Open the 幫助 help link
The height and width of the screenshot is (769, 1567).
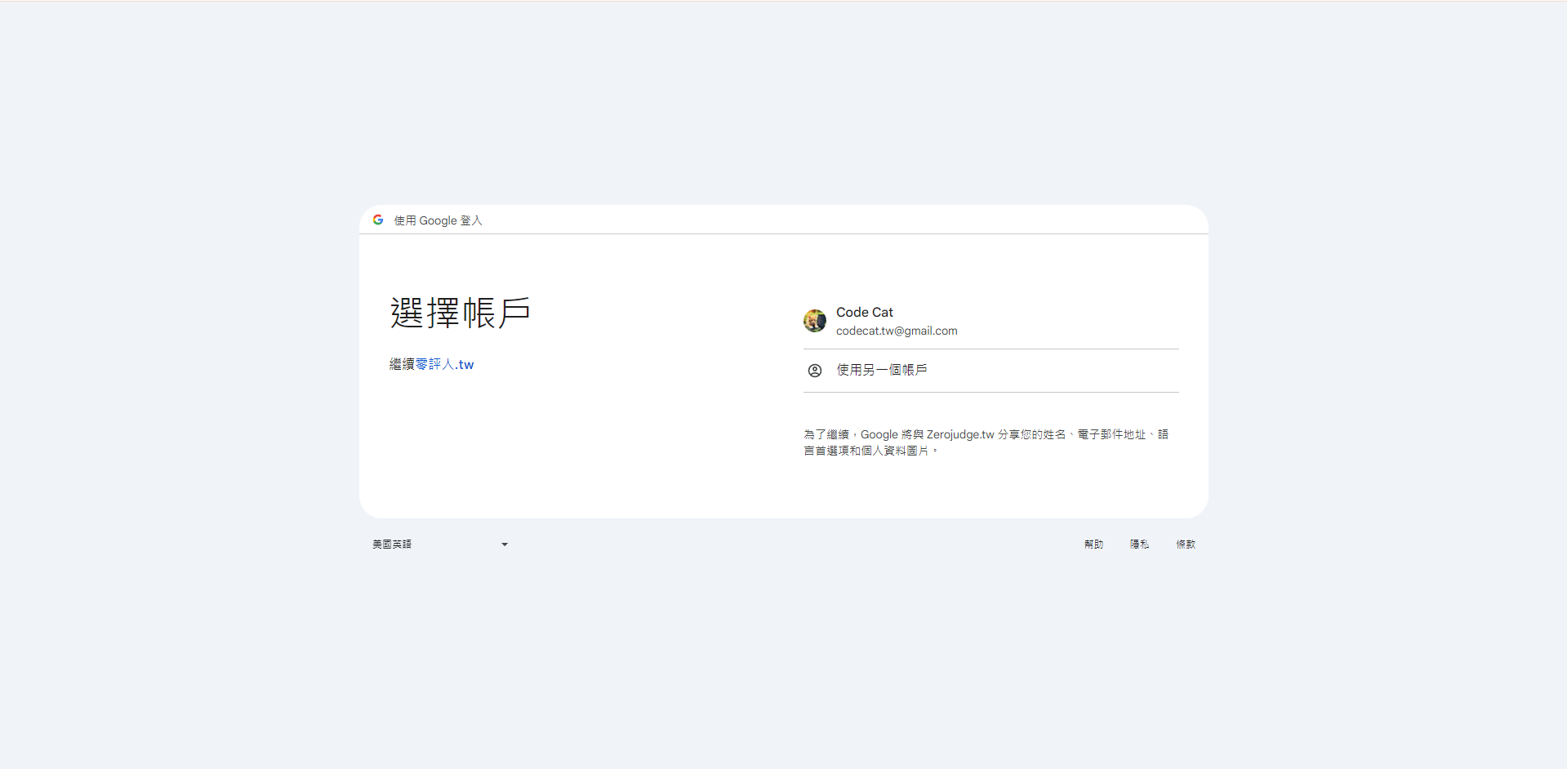tap(1093, 544)
